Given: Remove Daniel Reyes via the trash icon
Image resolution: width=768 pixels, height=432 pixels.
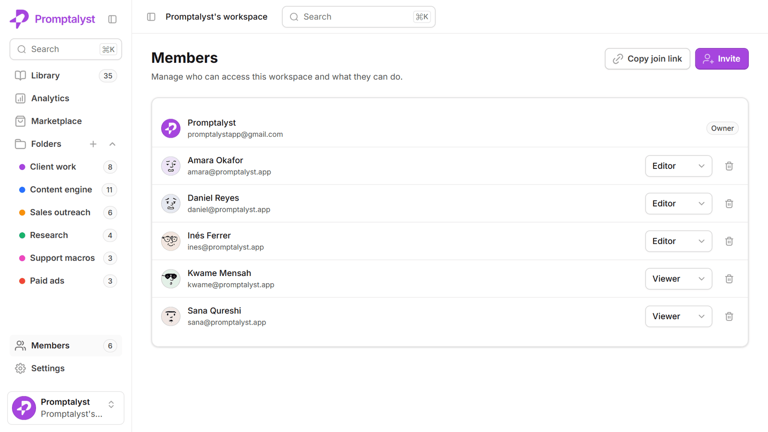Looking at the screenshot, I should pyautogui.click(x=729, y=204).
